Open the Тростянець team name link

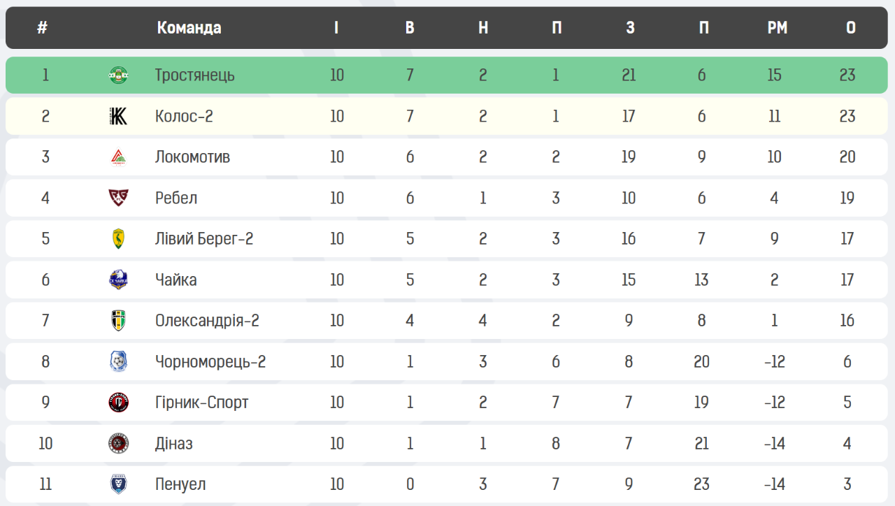194,75
